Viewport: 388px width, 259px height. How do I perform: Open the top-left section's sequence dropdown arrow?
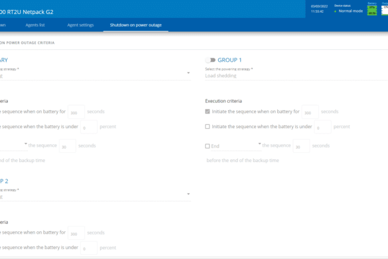[26, 143]
